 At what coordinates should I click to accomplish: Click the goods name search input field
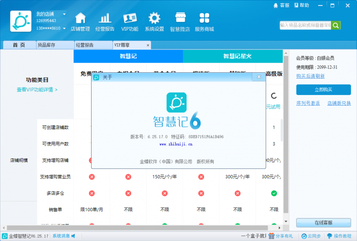click(x=305, y=25)
